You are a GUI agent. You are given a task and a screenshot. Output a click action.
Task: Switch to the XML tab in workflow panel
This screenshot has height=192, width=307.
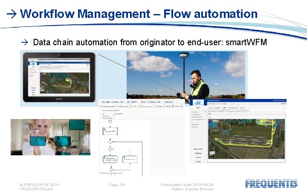coord(134,106)
